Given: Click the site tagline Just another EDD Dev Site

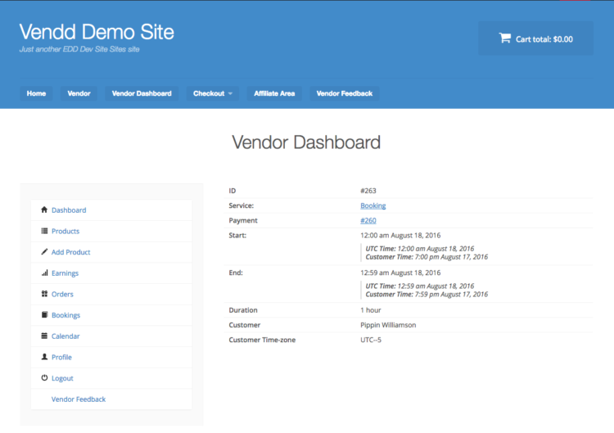Looking at the screenshot, I should [79, 49].
